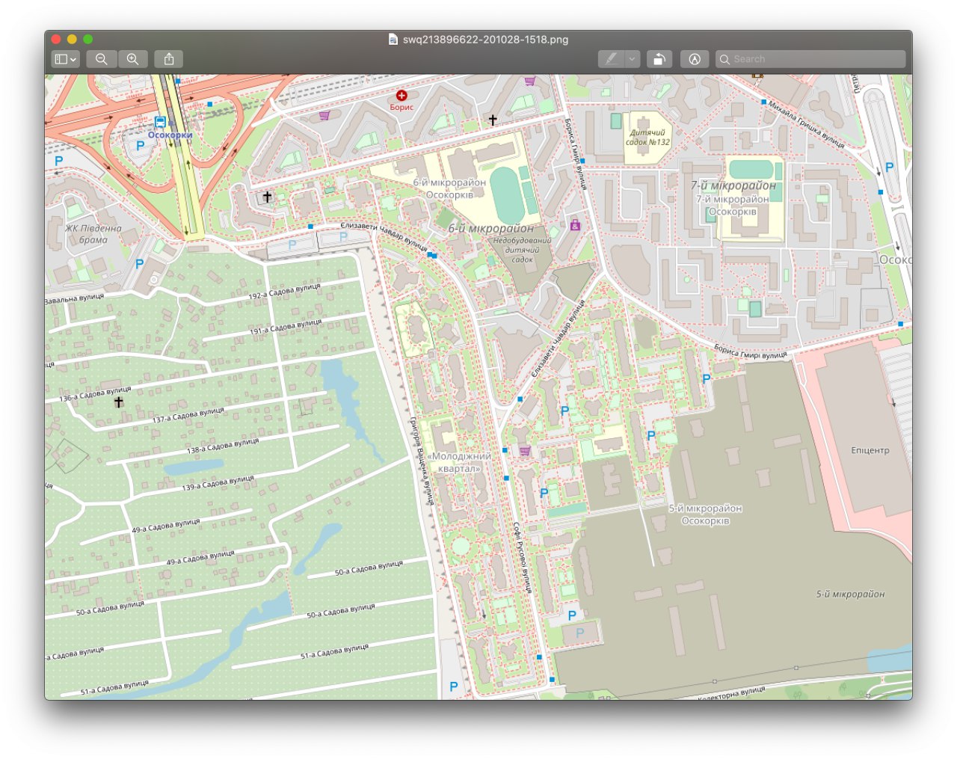Click the ЖК Південна брама label

click(x=93, y=234)
